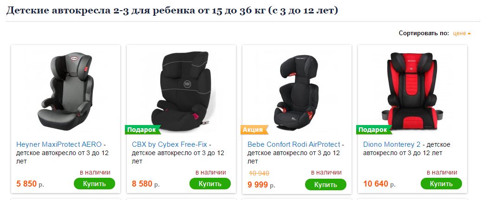
Task: Buy the CBX seat for 8 580 р.
Action: pyautogui.click(x=210, y=184)
